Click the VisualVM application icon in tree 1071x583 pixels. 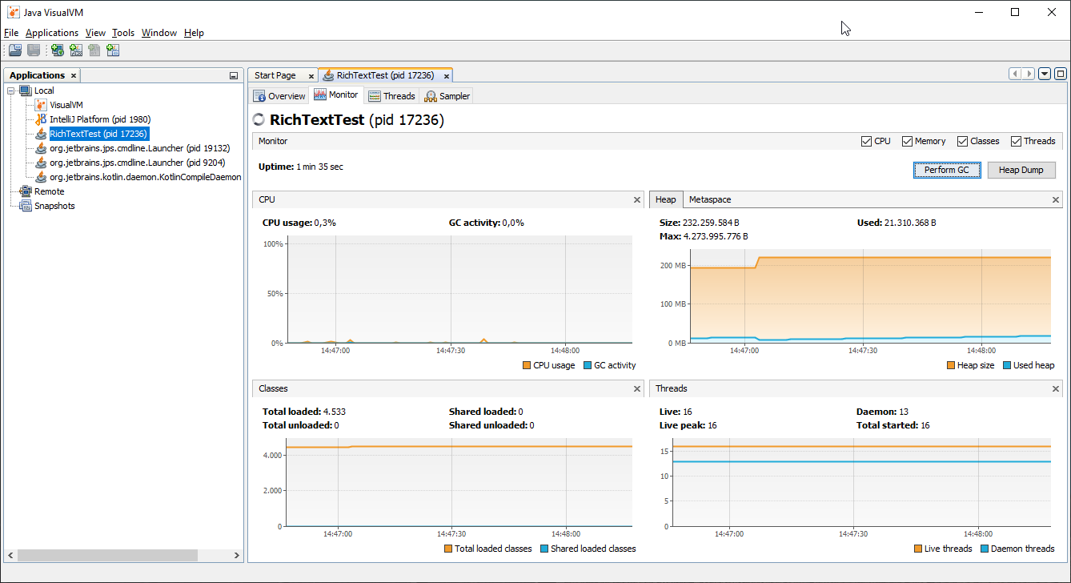pos(41,105)
